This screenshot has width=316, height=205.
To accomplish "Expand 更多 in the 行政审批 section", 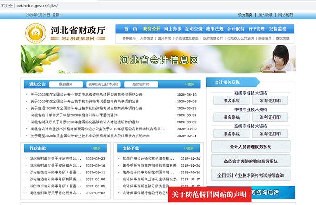I will tap(96, 148).
